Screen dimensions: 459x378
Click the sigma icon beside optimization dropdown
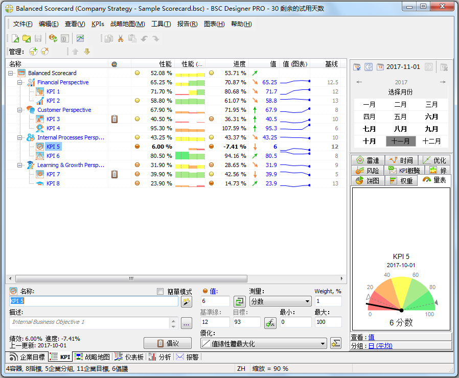[x=336, y=343]
